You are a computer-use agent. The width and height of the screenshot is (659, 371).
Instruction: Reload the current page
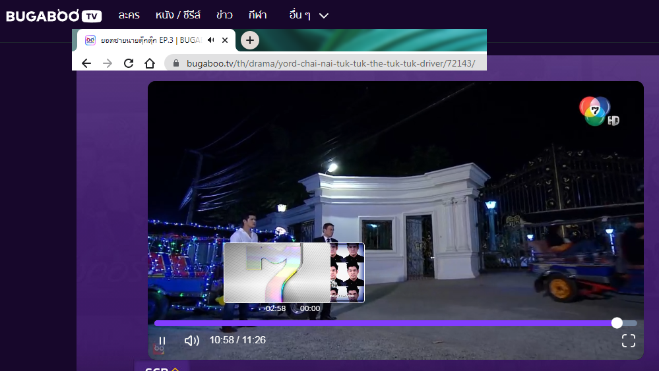(129, 63)
